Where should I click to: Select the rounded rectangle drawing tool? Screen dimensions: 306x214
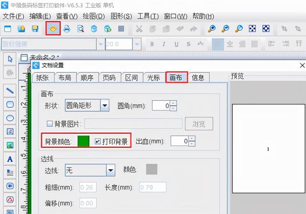click(x=10, y=104)
